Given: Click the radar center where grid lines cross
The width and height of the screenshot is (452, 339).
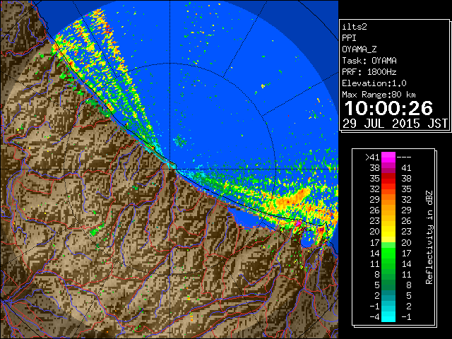Looking at the screenshot, I should (x=170, y=169).
